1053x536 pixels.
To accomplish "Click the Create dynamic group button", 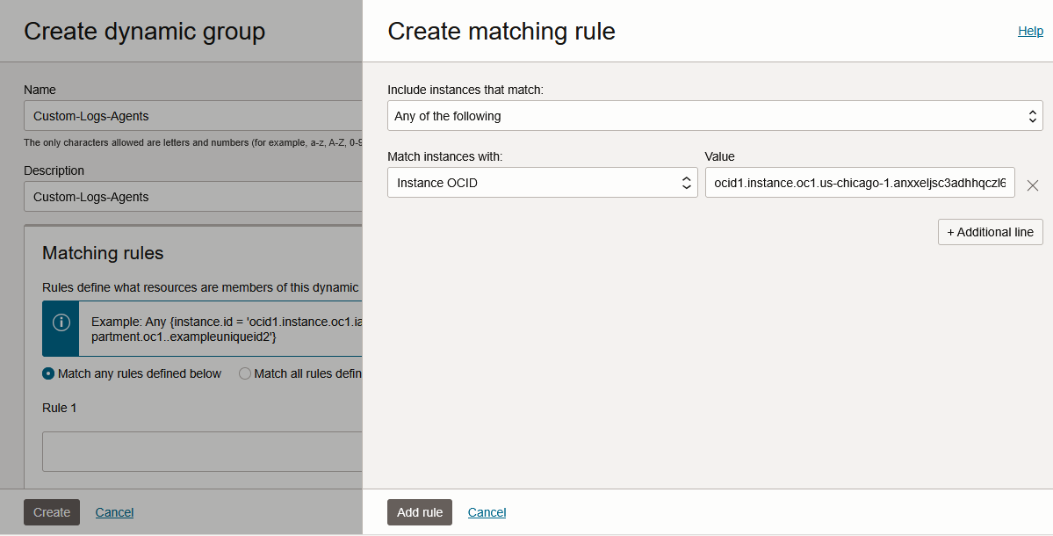I will tap(51, 512).
